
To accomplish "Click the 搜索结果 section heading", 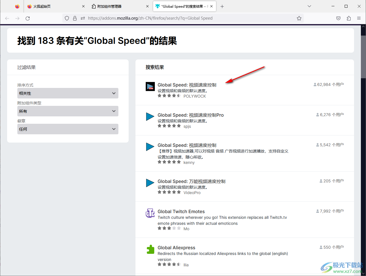I will [x=155, y=67].
